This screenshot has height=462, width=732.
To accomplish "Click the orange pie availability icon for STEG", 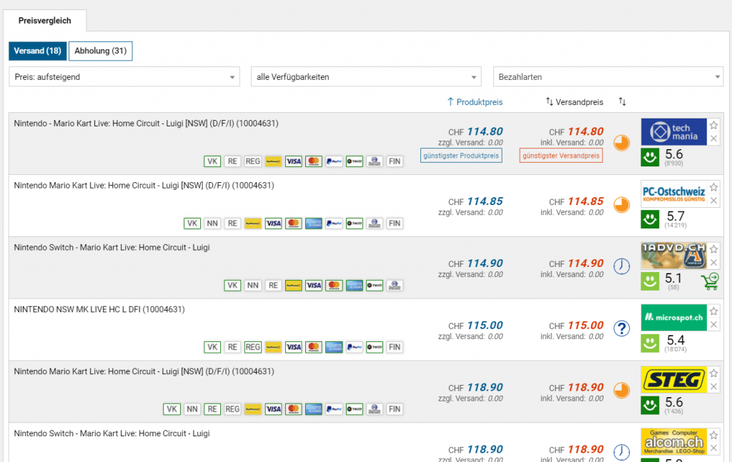I will pyautogui.click(x=622, y=391).
